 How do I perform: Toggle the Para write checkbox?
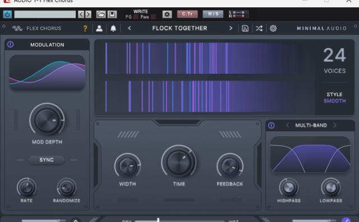[x=153, y=17]
